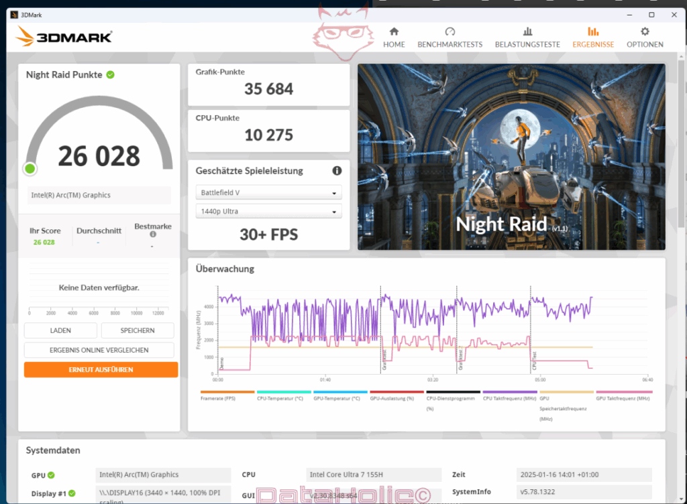Run benchmark again with Erneut ausführen
This screenshot has width=687, height=504.
point(101,370)
